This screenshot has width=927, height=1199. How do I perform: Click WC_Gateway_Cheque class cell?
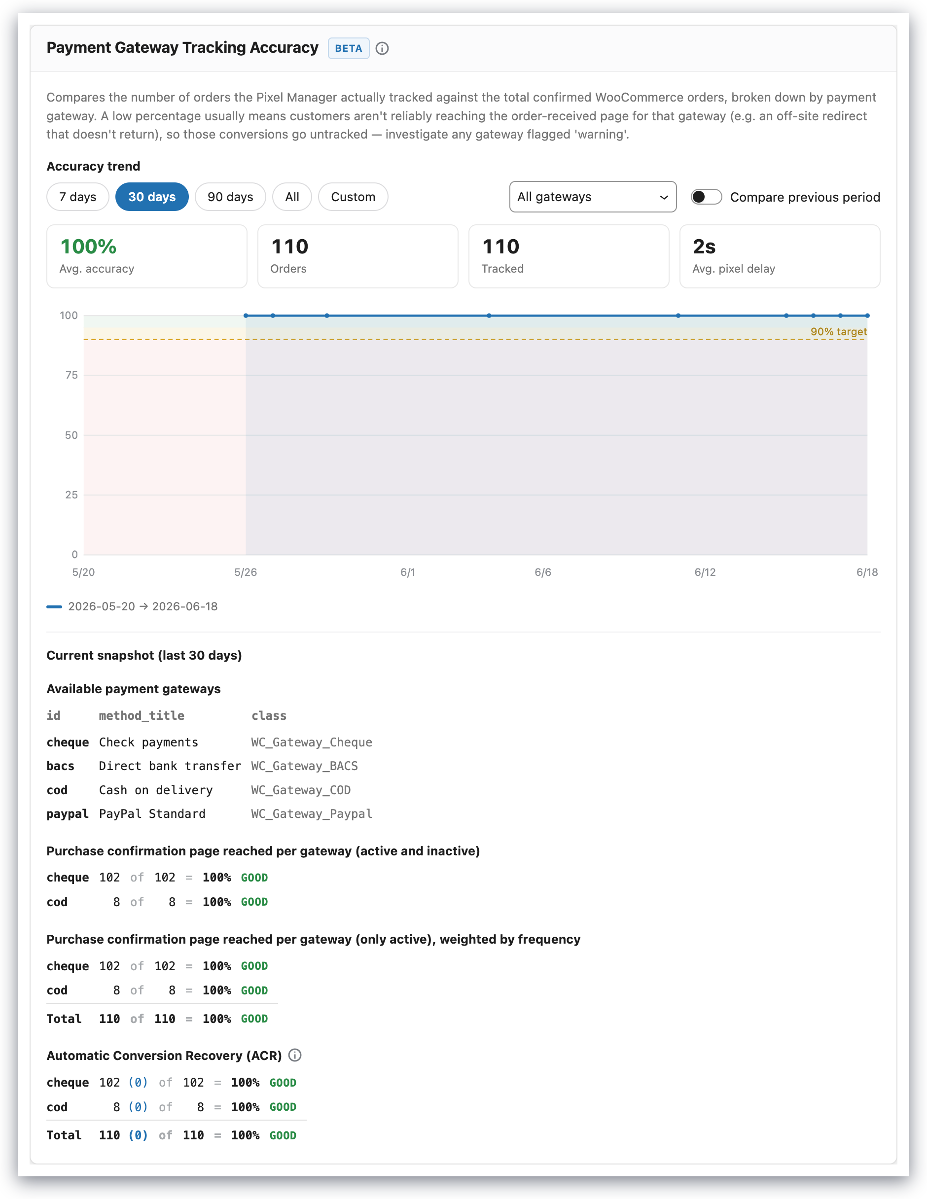[311, 742]
